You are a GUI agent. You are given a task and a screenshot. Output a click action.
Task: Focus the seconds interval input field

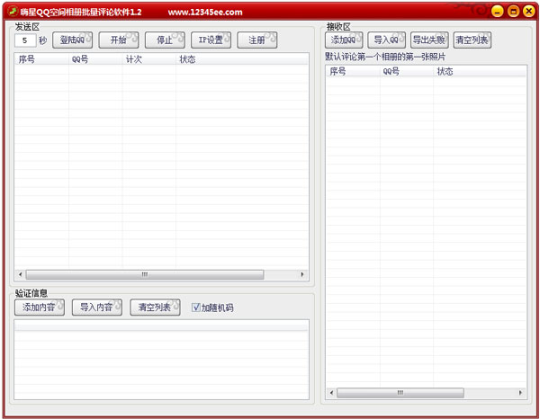click(x=25, y=40)
